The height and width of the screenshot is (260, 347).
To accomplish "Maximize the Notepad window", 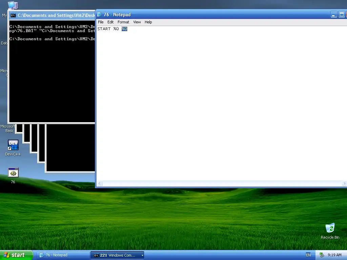I will [342, 15].
